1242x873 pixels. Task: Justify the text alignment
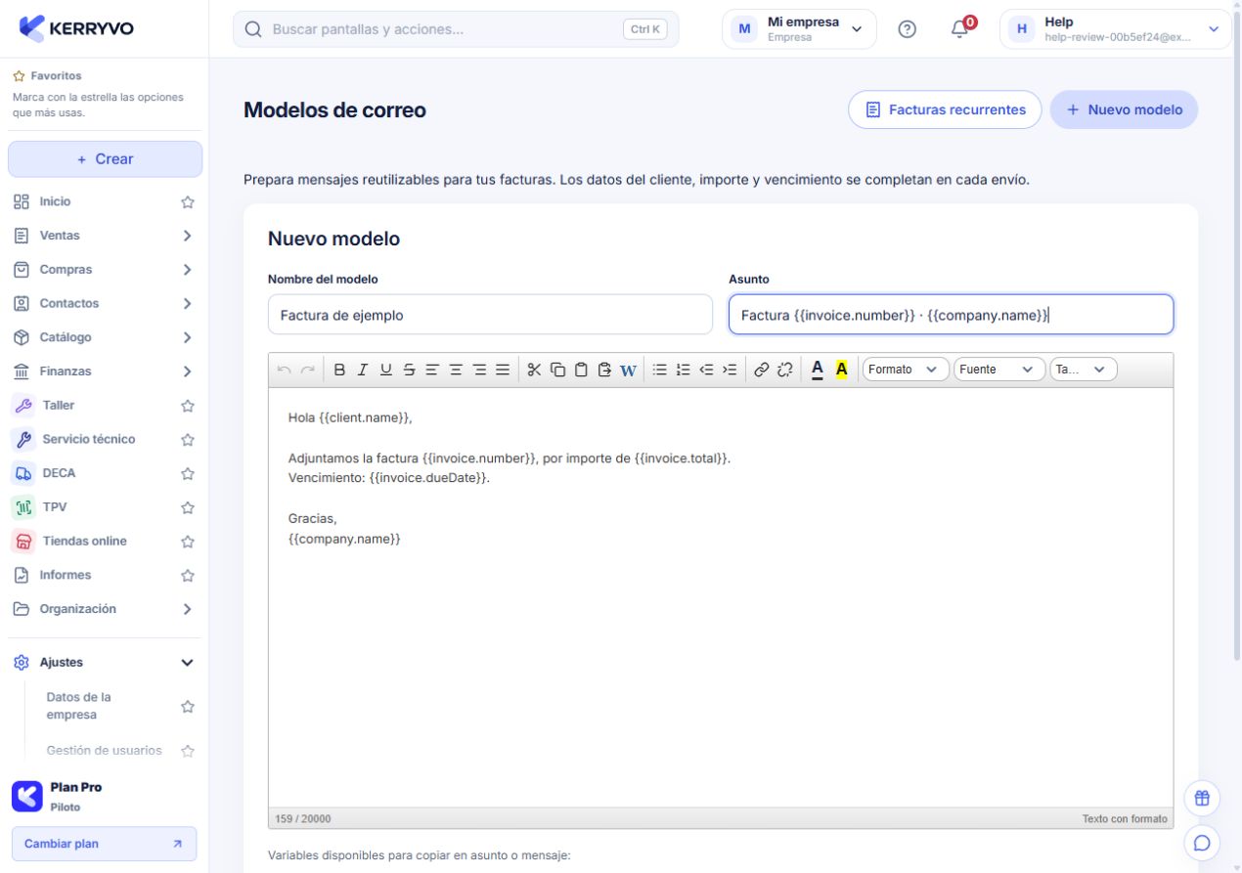tap(503, 370)
